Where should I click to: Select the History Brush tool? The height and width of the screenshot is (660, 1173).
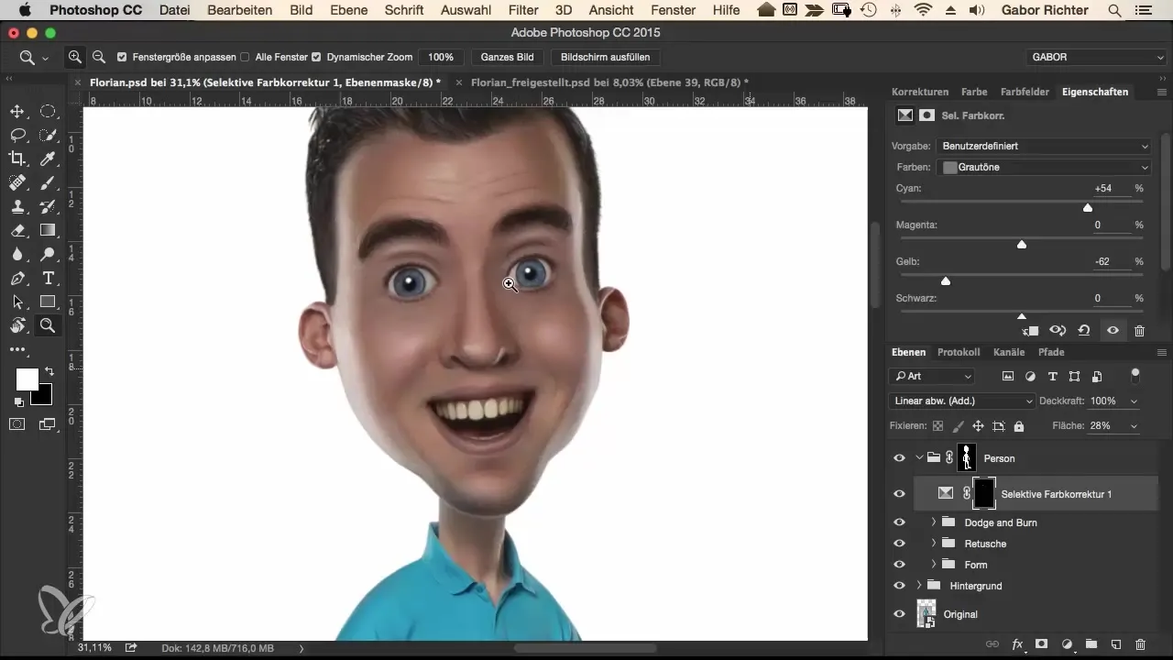point(48,206)
